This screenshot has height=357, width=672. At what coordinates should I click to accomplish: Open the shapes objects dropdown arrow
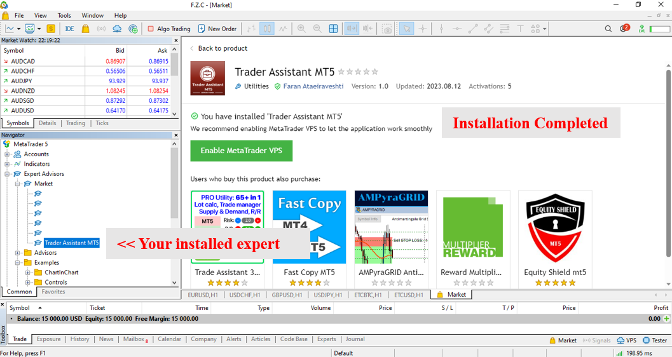pos(544,29)
